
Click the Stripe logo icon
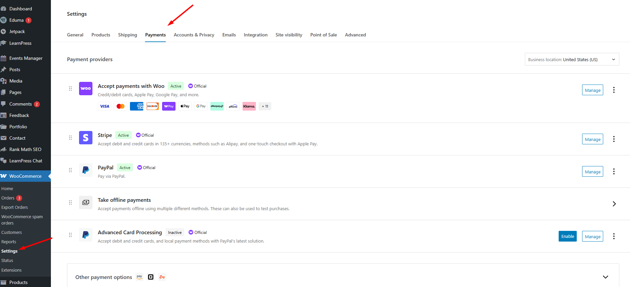pyautogui.click(x=86, y=138)
